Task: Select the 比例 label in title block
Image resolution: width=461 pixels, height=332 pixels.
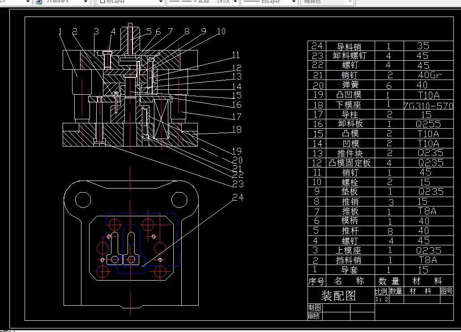Action: pos(381,291)
